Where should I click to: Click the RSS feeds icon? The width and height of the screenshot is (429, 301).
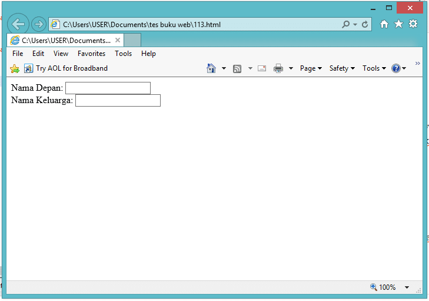click(x=237, y=68)
